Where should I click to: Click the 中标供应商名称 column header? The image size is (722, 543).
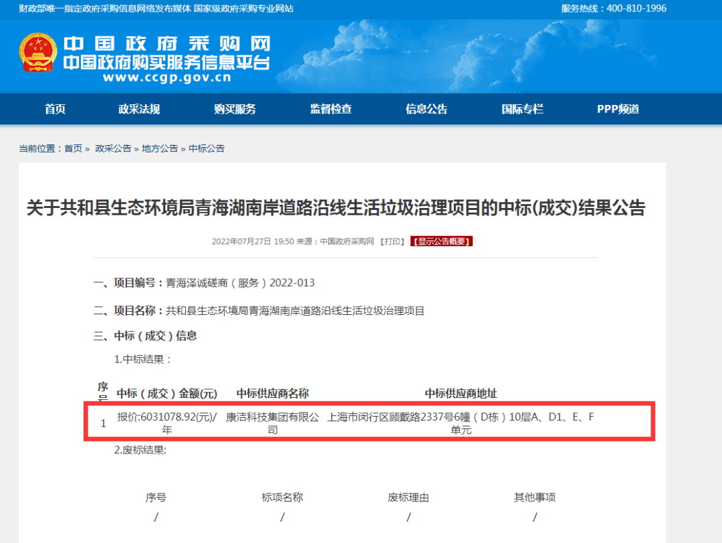point(273,394)
